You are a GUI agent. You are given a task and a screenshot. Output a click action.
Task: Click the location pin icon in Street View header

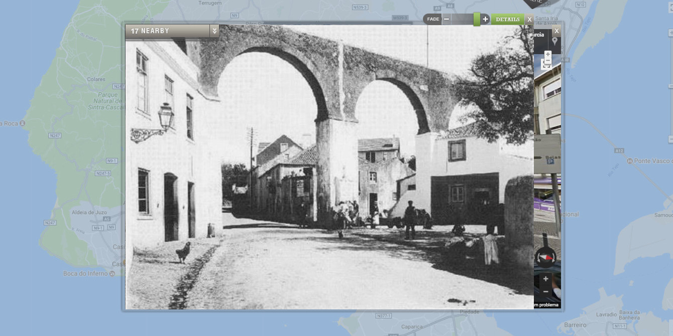(x=554, y=41)
